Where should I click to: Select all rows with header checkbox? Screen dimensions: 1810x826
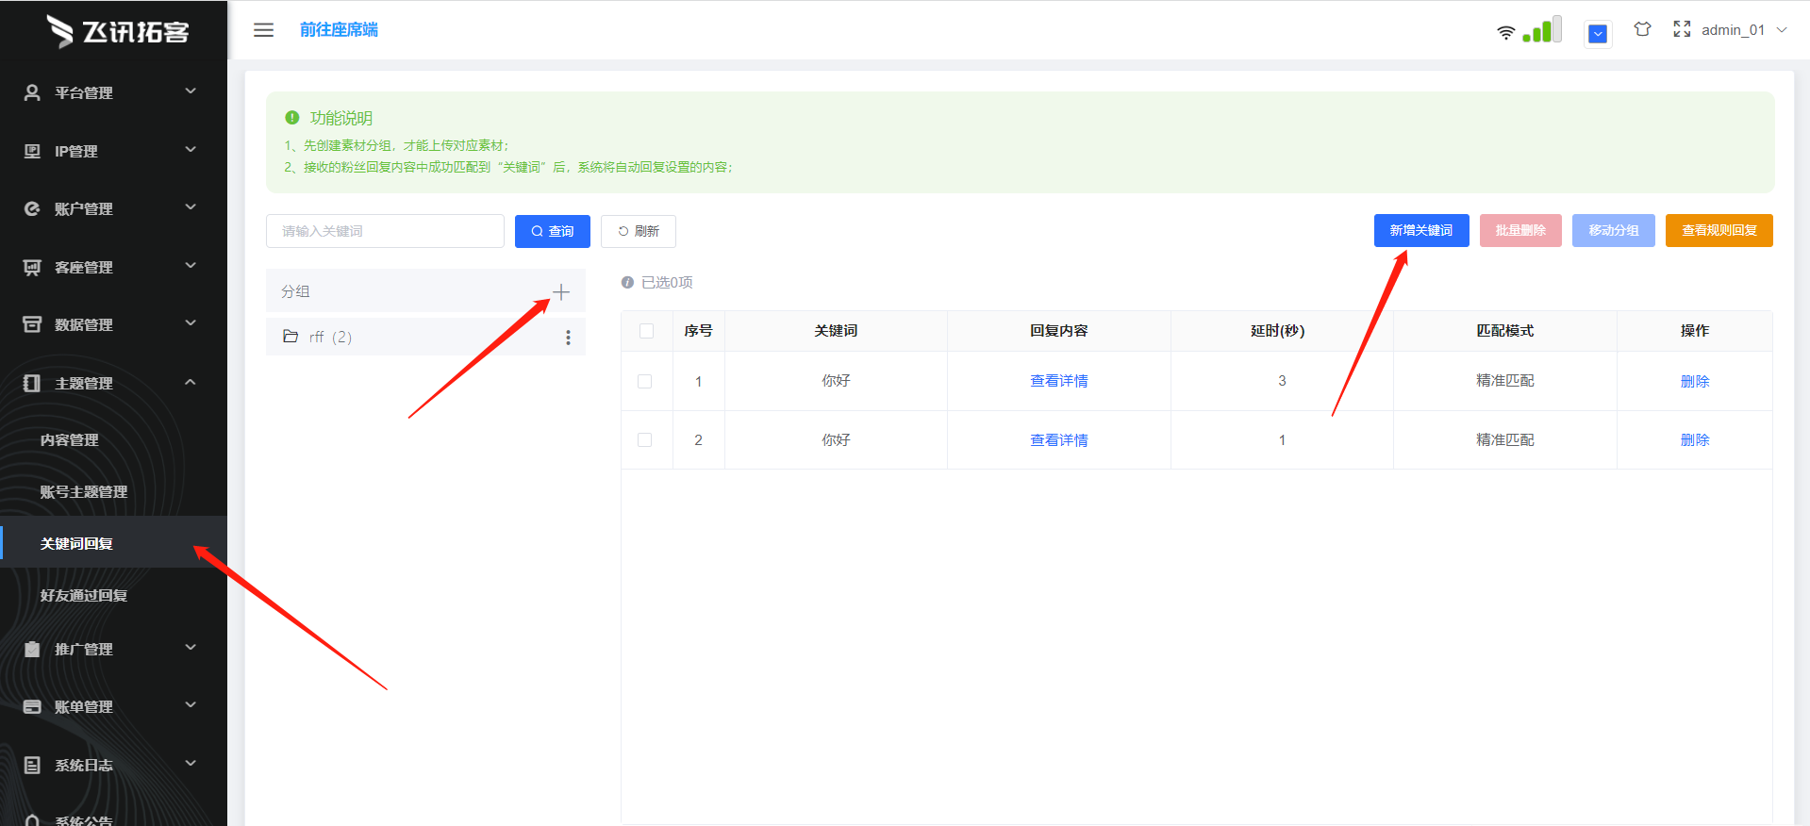[x=646, y=331]
